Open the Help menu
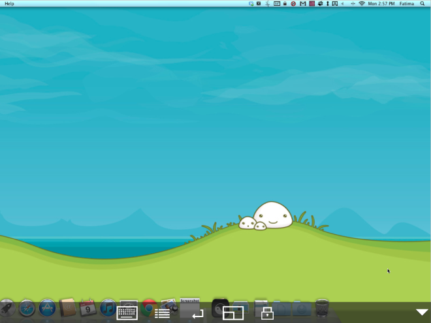This screenshot has height=323, width=431. point(9,3)
